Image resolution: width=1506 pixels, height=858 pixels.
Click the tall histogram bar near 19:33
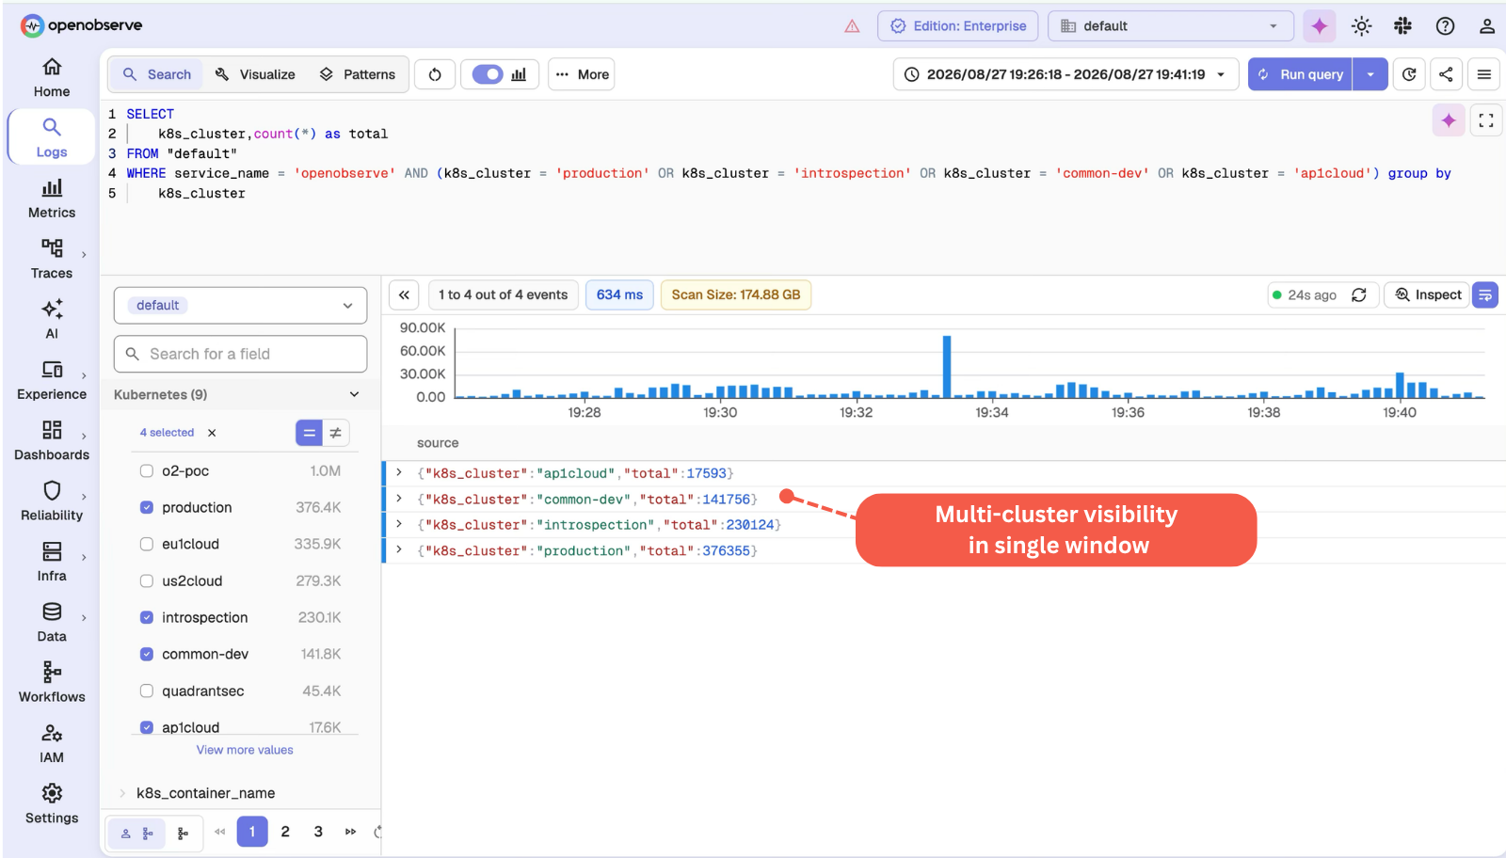[947, 367]
